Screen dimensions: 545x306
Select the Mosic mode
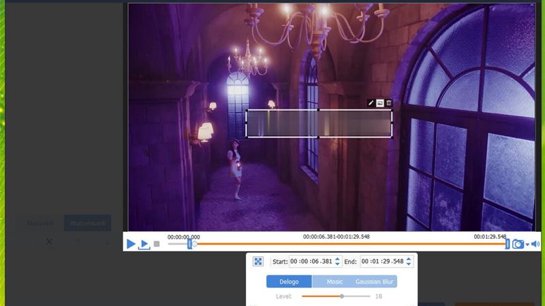coord(334,282)
